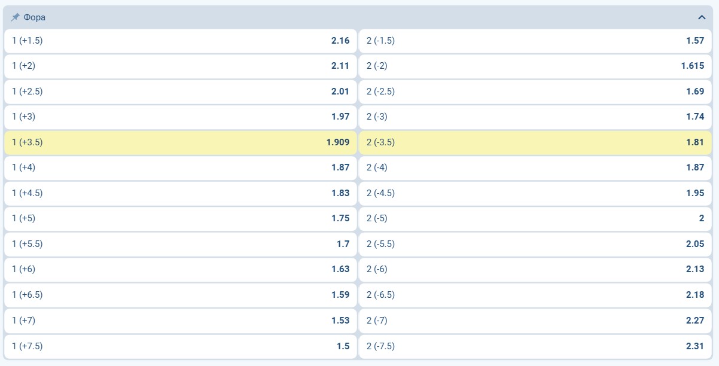Choose 2 (-7) at 2.27
Viewport: 719px width, 366px height.
(x=535, y=320)
